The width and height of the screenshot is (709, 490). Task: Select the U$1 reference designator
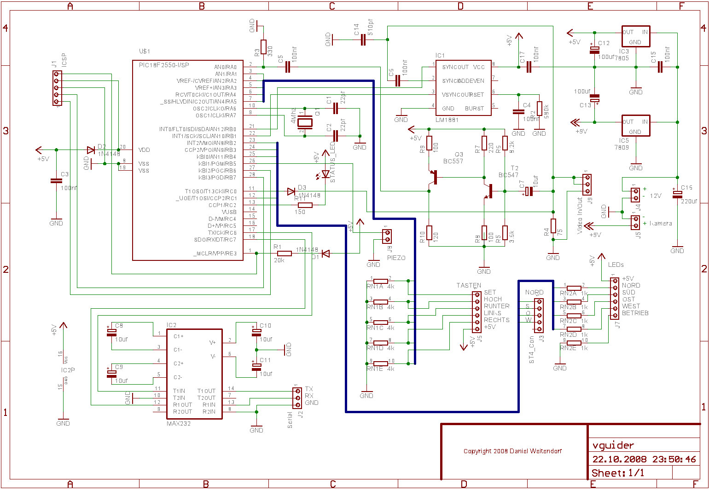point(145,51)
